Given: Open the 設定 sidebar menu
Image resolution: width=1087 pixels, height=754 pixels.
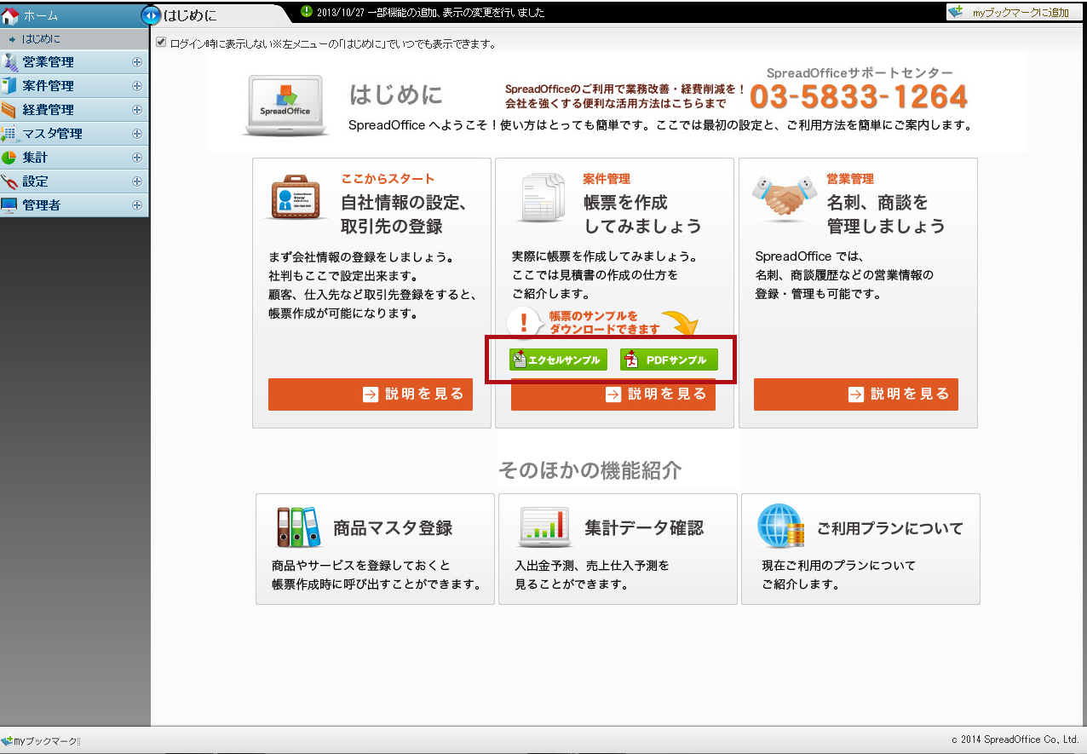Looking at the screenshot, I should [74, 181].
